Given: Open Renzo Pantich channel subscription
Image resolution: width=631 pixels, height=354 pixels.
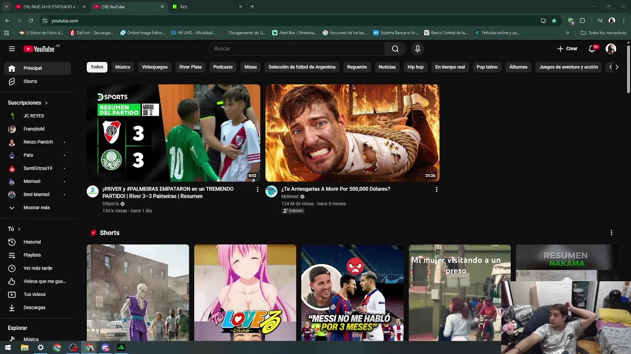Looking at the screenshot, I should pos(37,142).
